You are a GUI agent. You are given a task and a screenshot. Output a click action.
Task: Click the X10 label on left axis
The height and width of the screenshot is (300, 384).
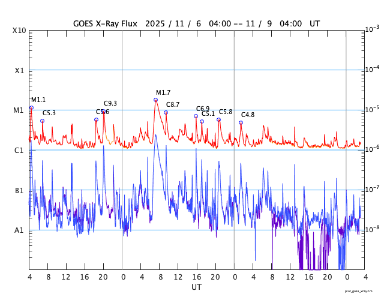[x=19, y=31]
